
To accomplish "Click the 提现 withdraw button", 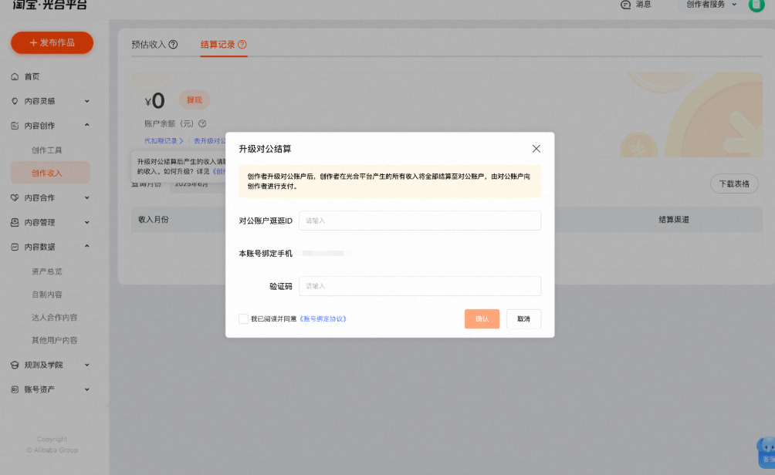I will click(x=195, y=100).
